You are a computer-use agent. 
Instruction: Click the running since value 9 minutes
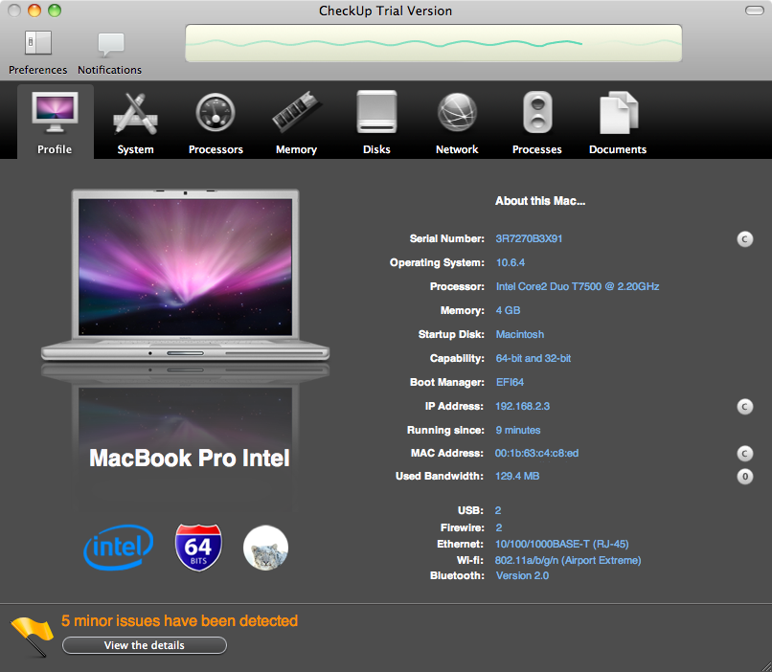click(x=518, y=430)
